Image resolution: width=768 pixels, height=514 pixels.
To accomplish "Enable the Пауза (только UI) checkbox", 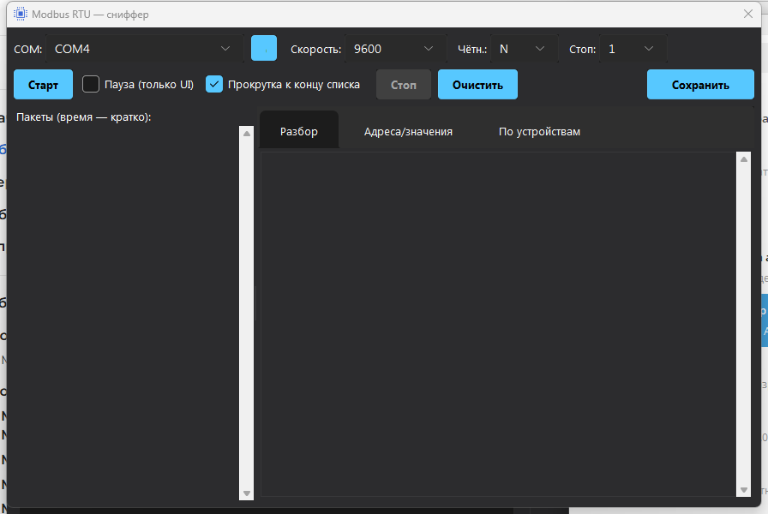I will (91, 84).
